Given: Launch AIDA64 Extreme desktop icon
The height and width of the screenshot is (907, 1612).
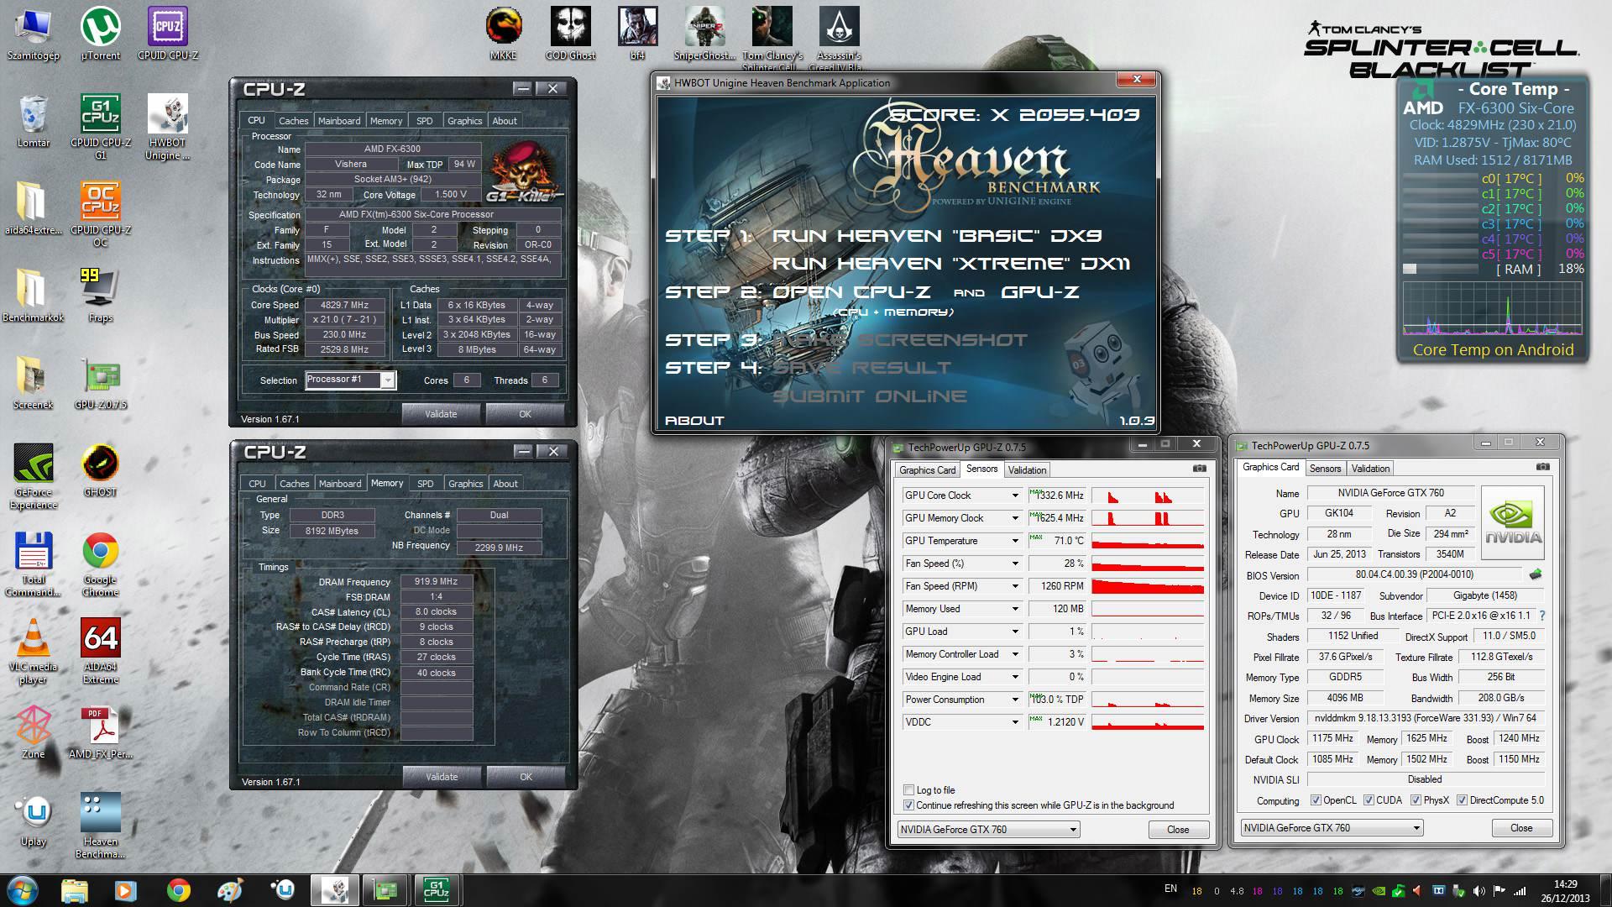Looking at the screenshot, I should (100, 650).
